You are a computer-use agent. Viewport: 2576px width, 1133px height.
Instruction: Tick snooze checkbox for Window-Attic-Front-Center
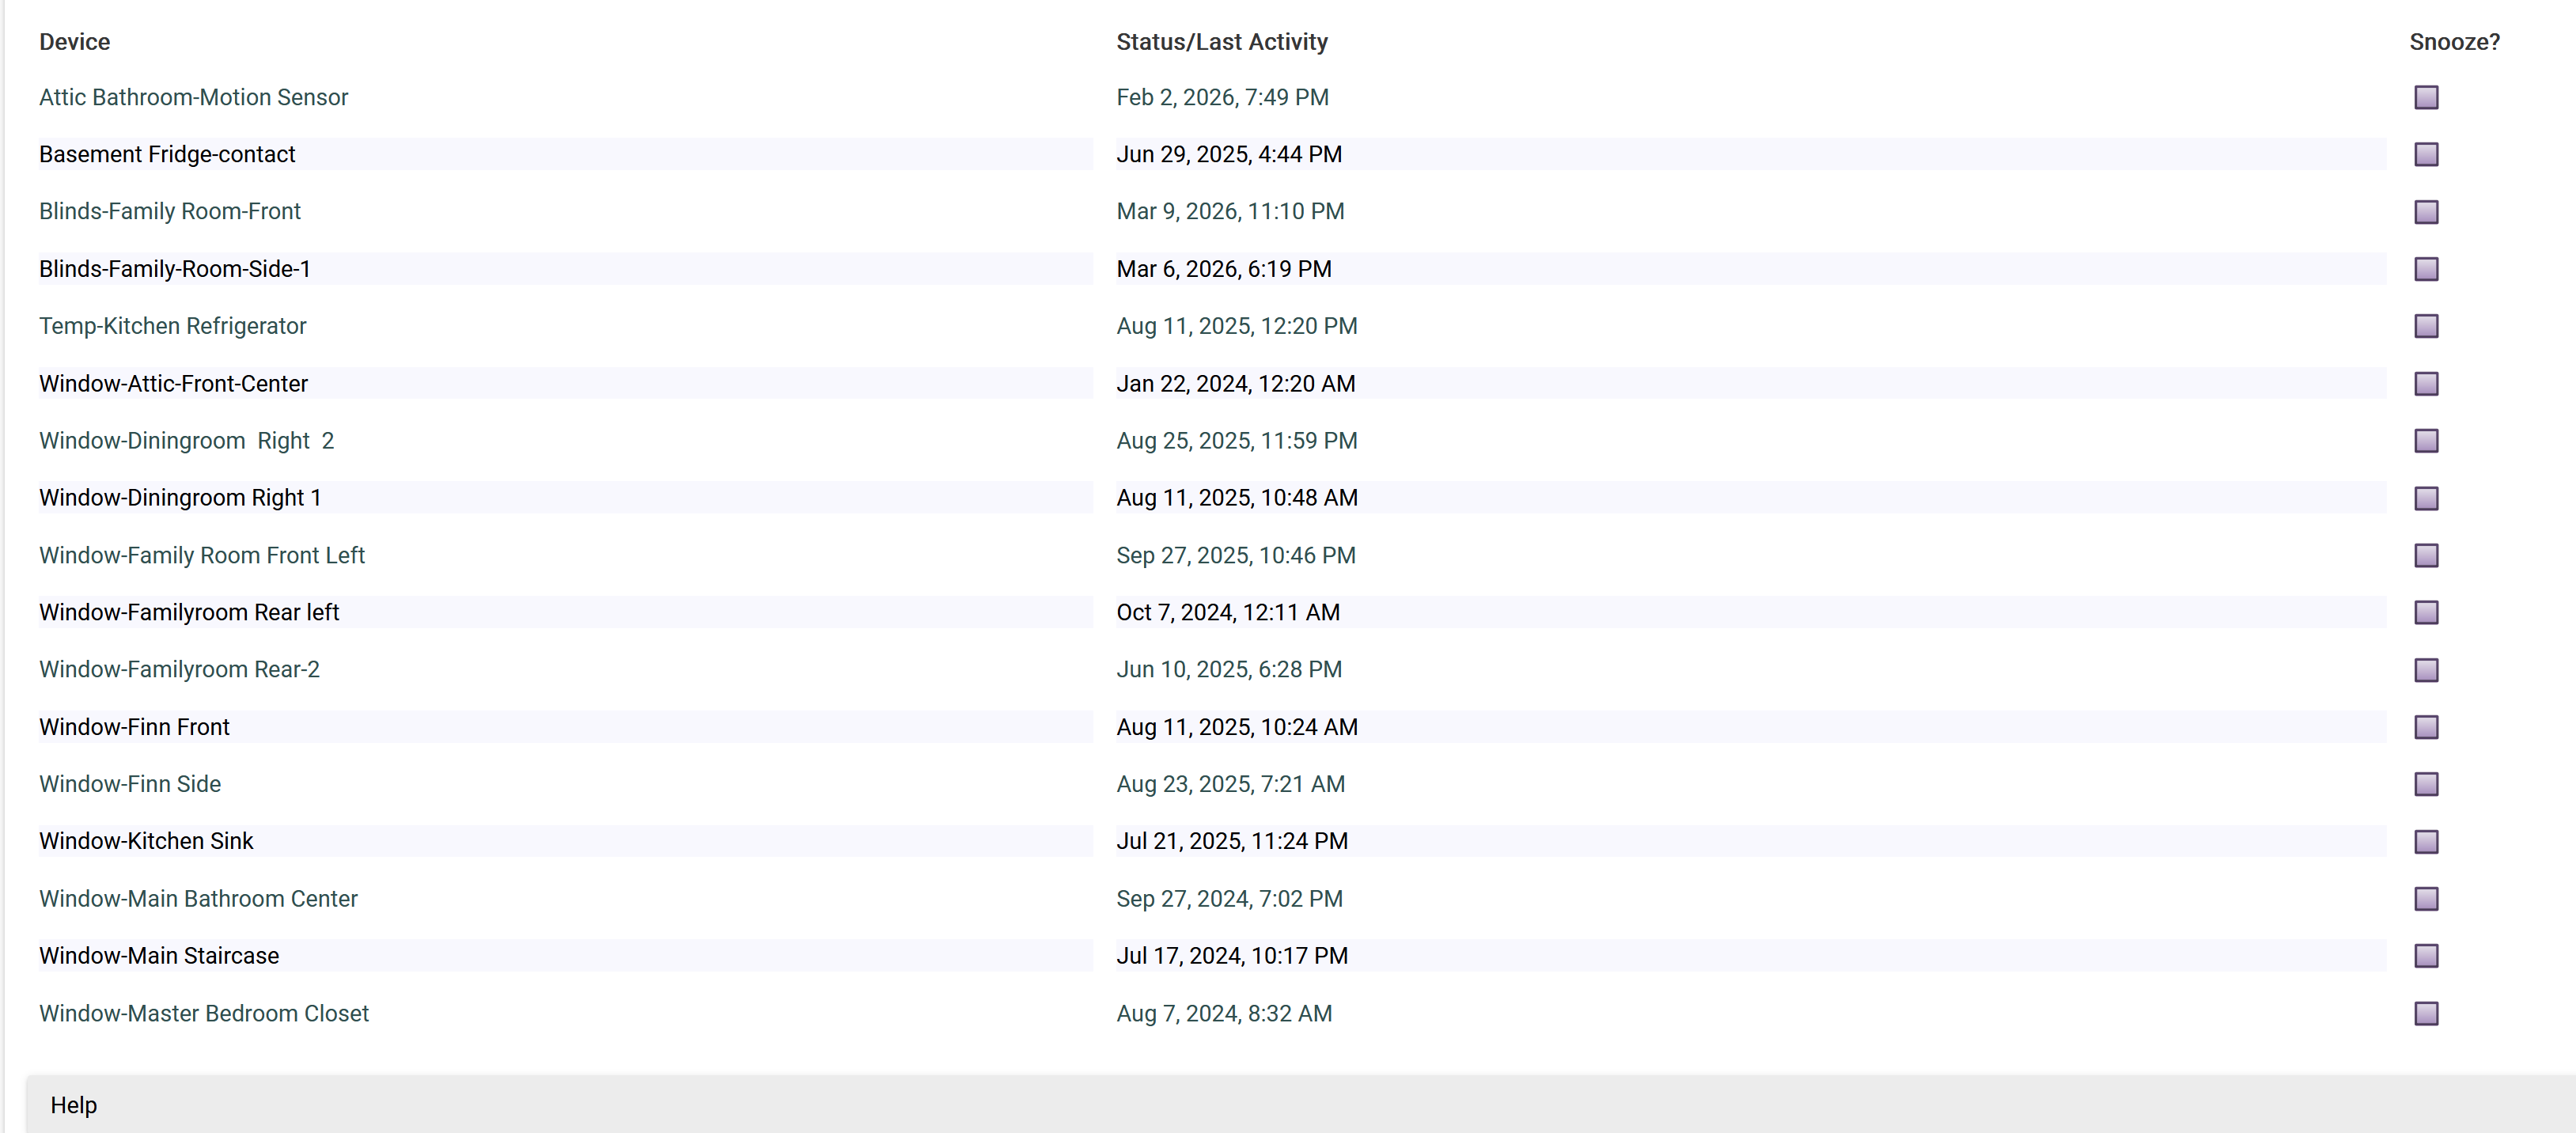(x=2426, y=384)
